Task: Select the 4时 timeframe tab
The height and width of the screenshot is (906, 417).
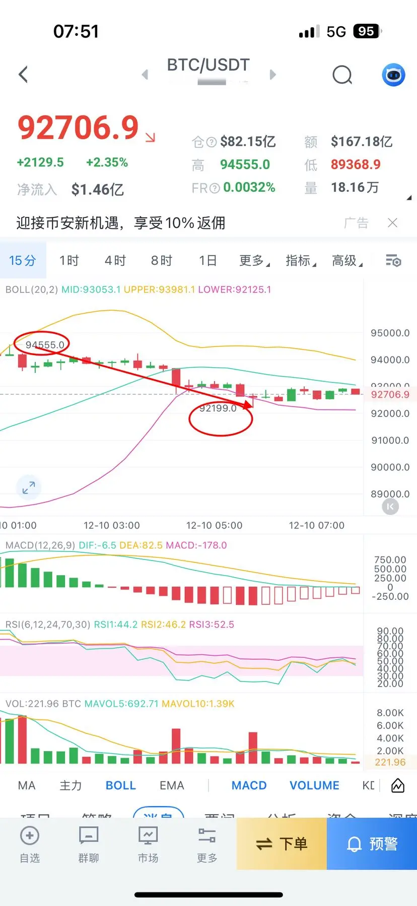Action: tap(115, 260)
